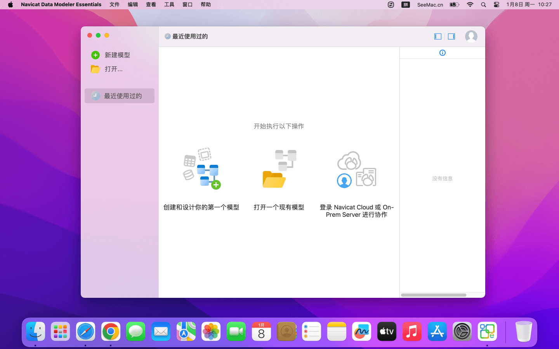This screenshot has height=349, width=559.
Task: Open the 文件 menu in menu bar
Action: click(115, 5)
